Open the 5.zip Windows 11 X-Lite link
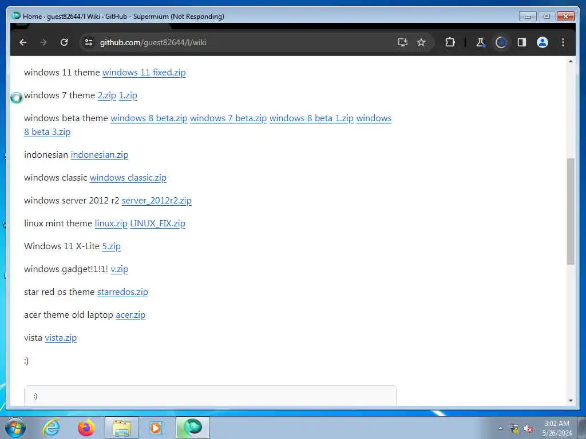586x439 pixels. 112,246
